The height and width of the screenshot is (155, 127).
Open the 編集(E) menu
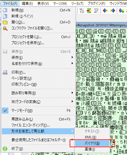27,4
